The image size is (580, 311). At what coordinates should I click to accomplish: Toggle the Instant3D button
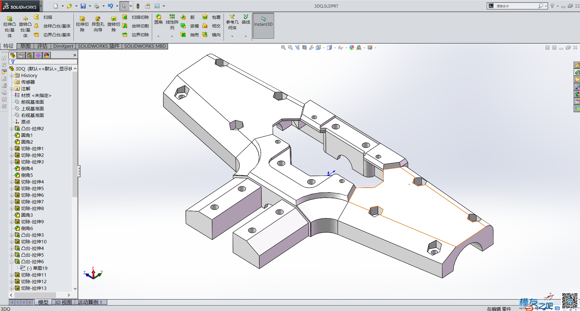pos(263,25)
